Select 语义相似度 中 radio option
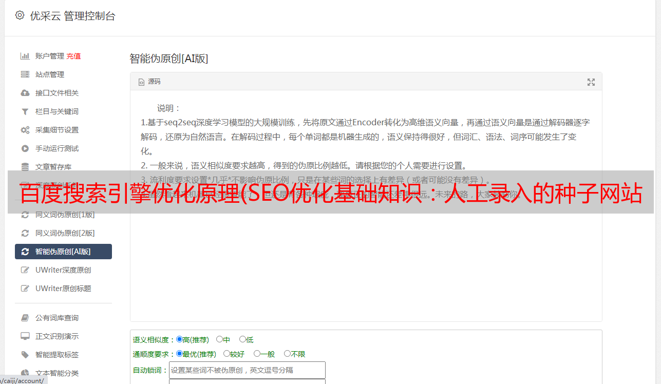This screenshot has width=661, height=384. (219, 339)
